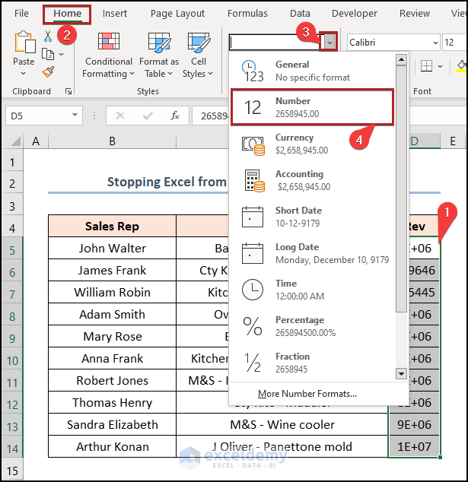Click the Cut scissors icon
The image size is (468, 482).
click(48, 36)
